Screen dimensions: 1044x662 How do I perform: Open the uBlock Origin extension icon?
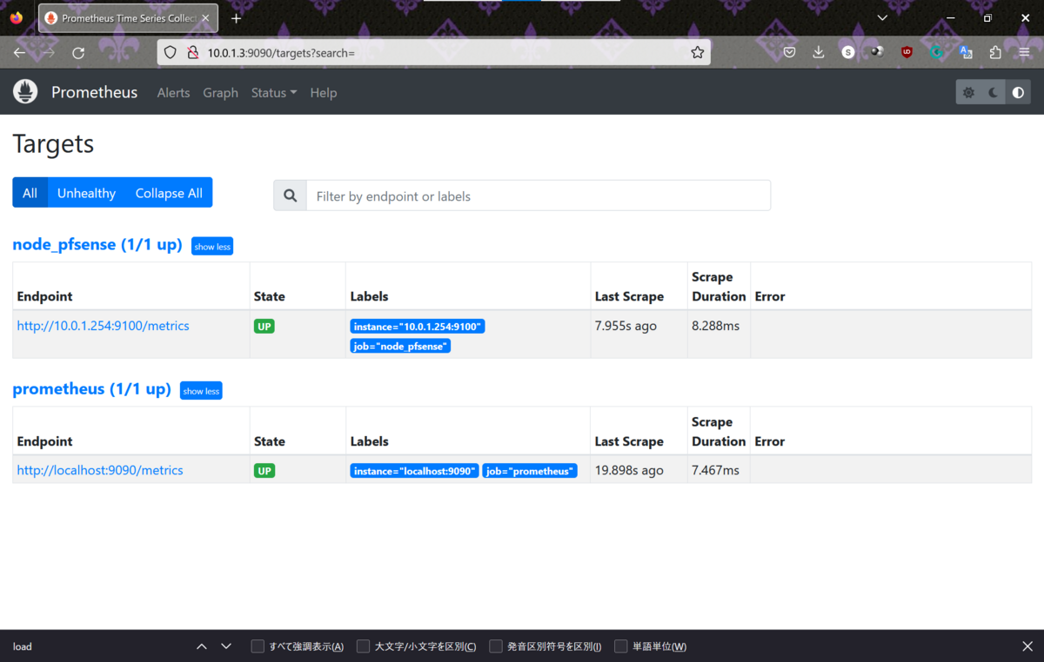tap(906, 52)
